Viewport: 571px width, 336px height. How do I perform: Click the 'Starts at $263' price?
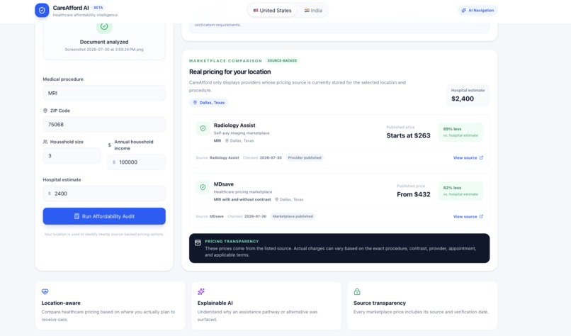[408, 135]
